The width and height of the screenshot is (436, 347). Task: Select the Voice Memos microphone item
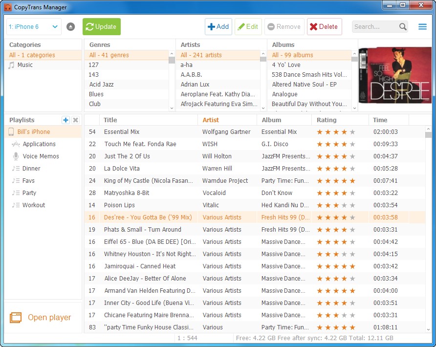(x=40, y=156)
